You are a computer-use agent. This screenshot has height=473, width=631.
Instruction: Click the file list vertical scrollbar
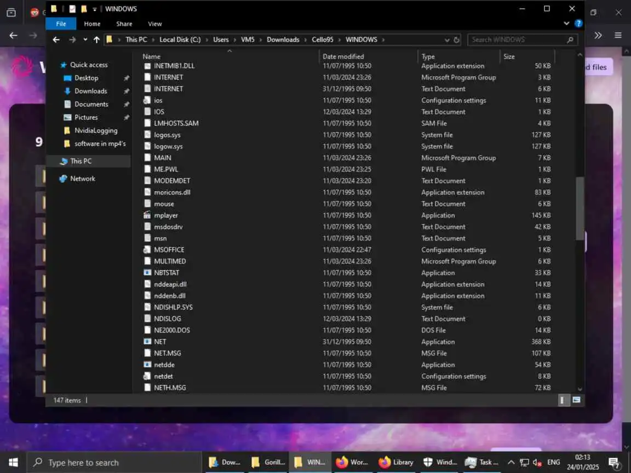580,208
